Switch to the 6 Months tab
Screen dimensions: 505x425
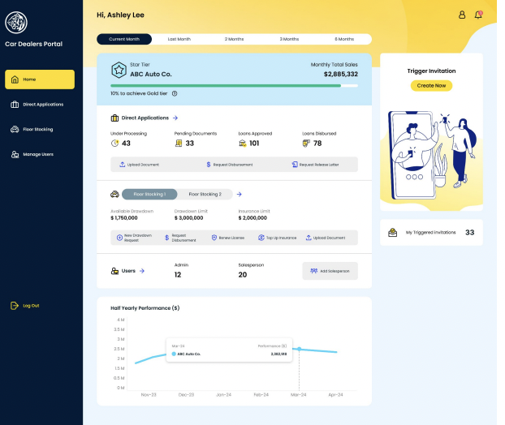343,39
